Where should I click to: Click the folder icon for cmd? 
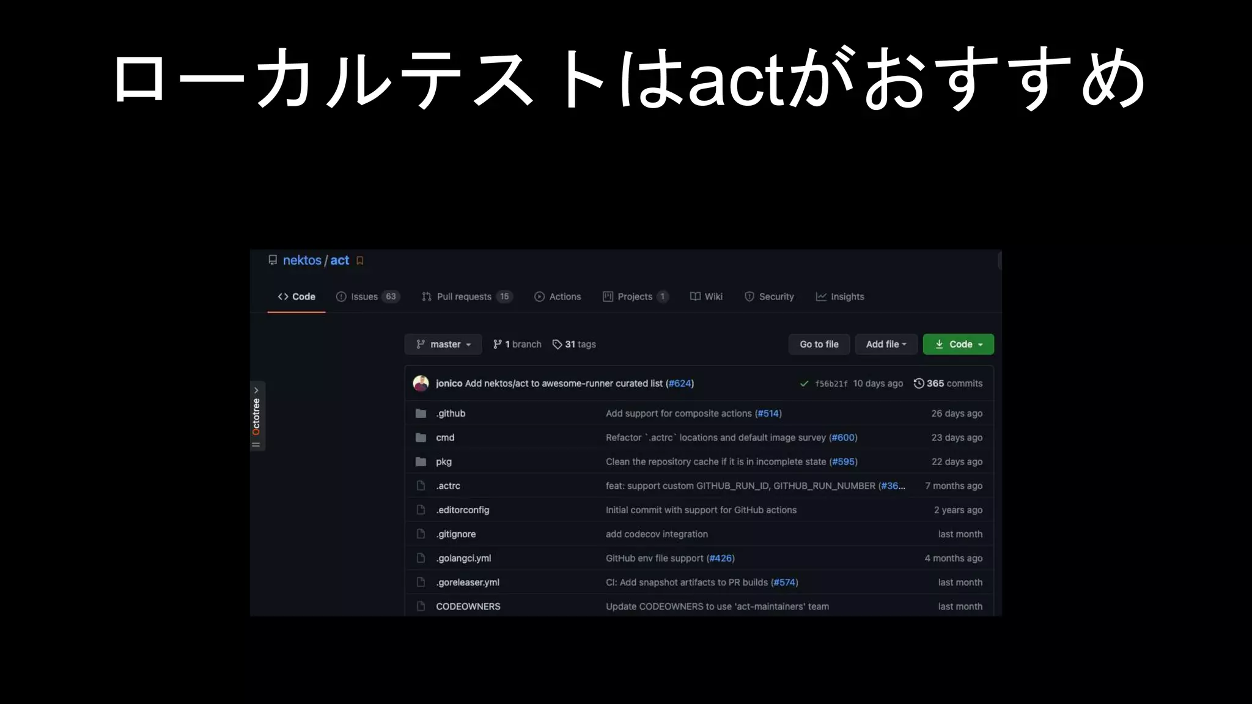(421, 438)
